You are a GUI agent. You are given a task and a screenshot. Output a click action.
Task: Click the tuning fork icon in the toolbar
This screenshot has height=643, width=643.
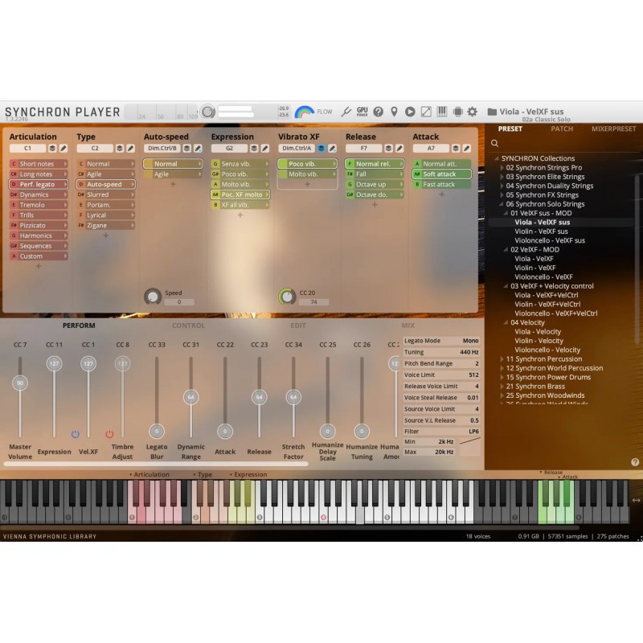(x=346, y=112)
